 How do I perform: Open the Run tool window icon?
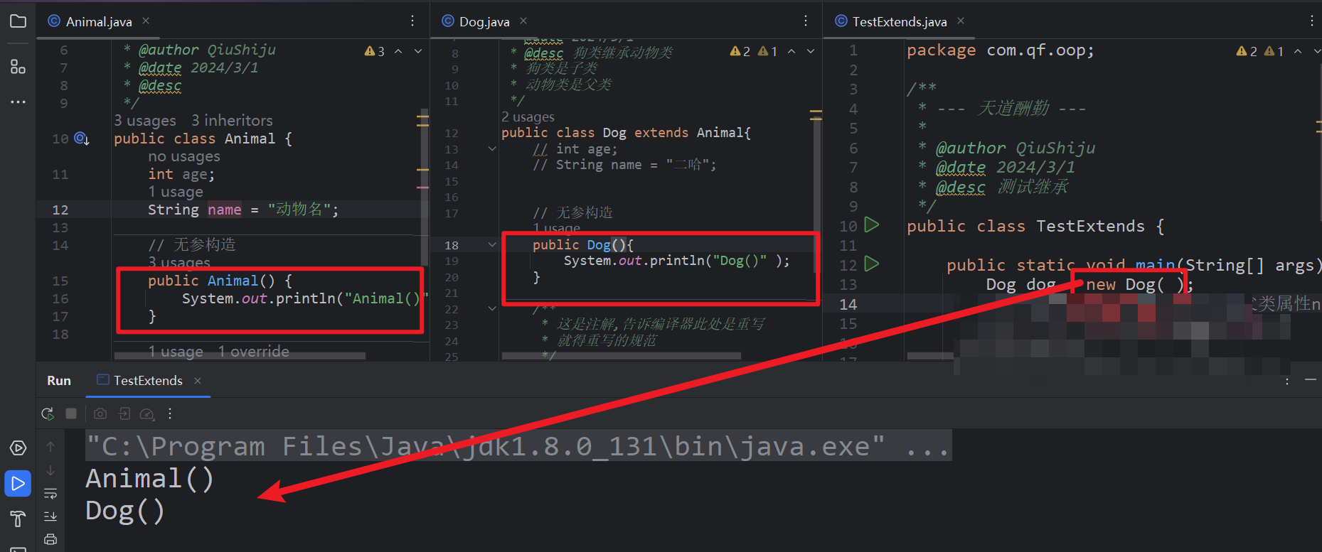[x=18, y=484]
